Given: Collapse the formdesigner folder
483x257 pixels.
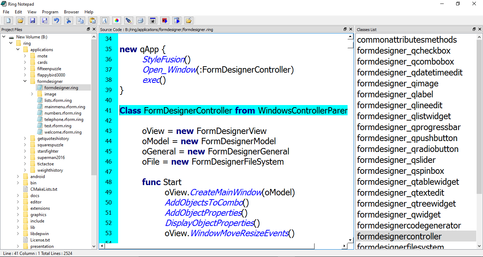Looking at the screenshot, I should 25,81.
